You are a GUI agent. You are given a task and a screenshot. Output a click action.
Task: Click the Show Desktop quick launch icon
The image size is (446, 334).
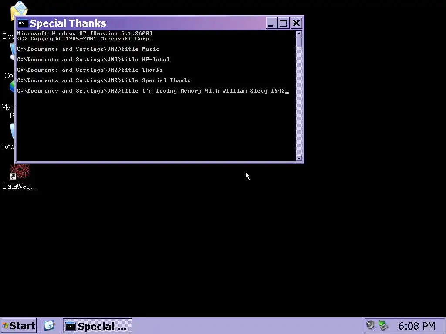point(49,325)
